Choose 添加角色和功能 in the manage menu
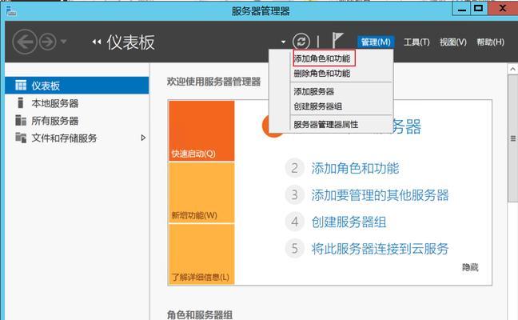518x320 pixels. click(x=324, y=58)
